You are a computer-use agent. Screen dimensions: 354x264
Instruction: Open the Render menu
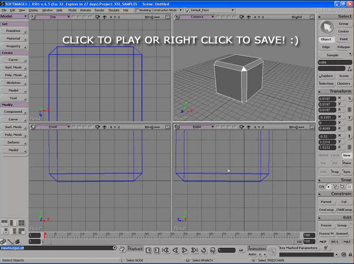point(99,10)
